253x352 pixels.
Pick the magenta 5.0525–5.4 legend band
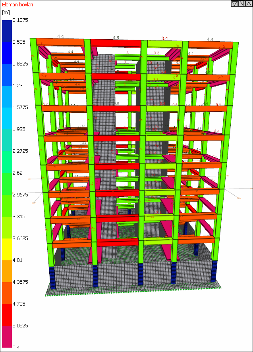pos(7,337)
